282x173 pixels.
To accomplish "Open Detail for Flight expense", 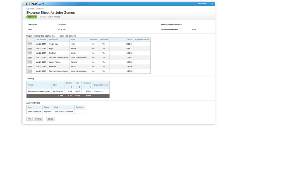I will coord(29,48).
